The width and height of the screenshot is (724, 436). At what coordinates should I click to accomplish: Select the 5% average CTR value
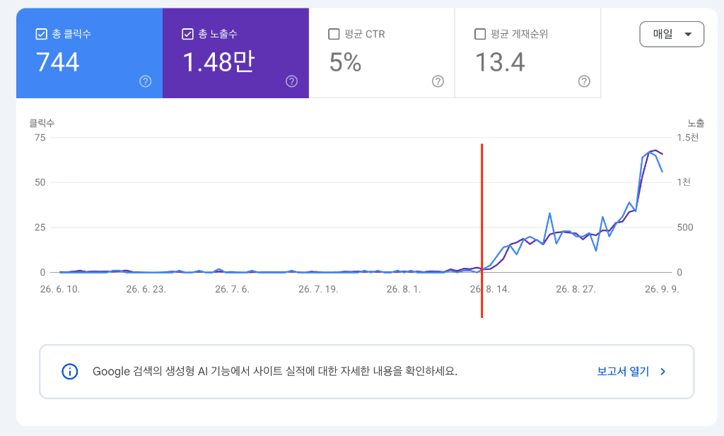pyautogui.click(x=345, y=62)
